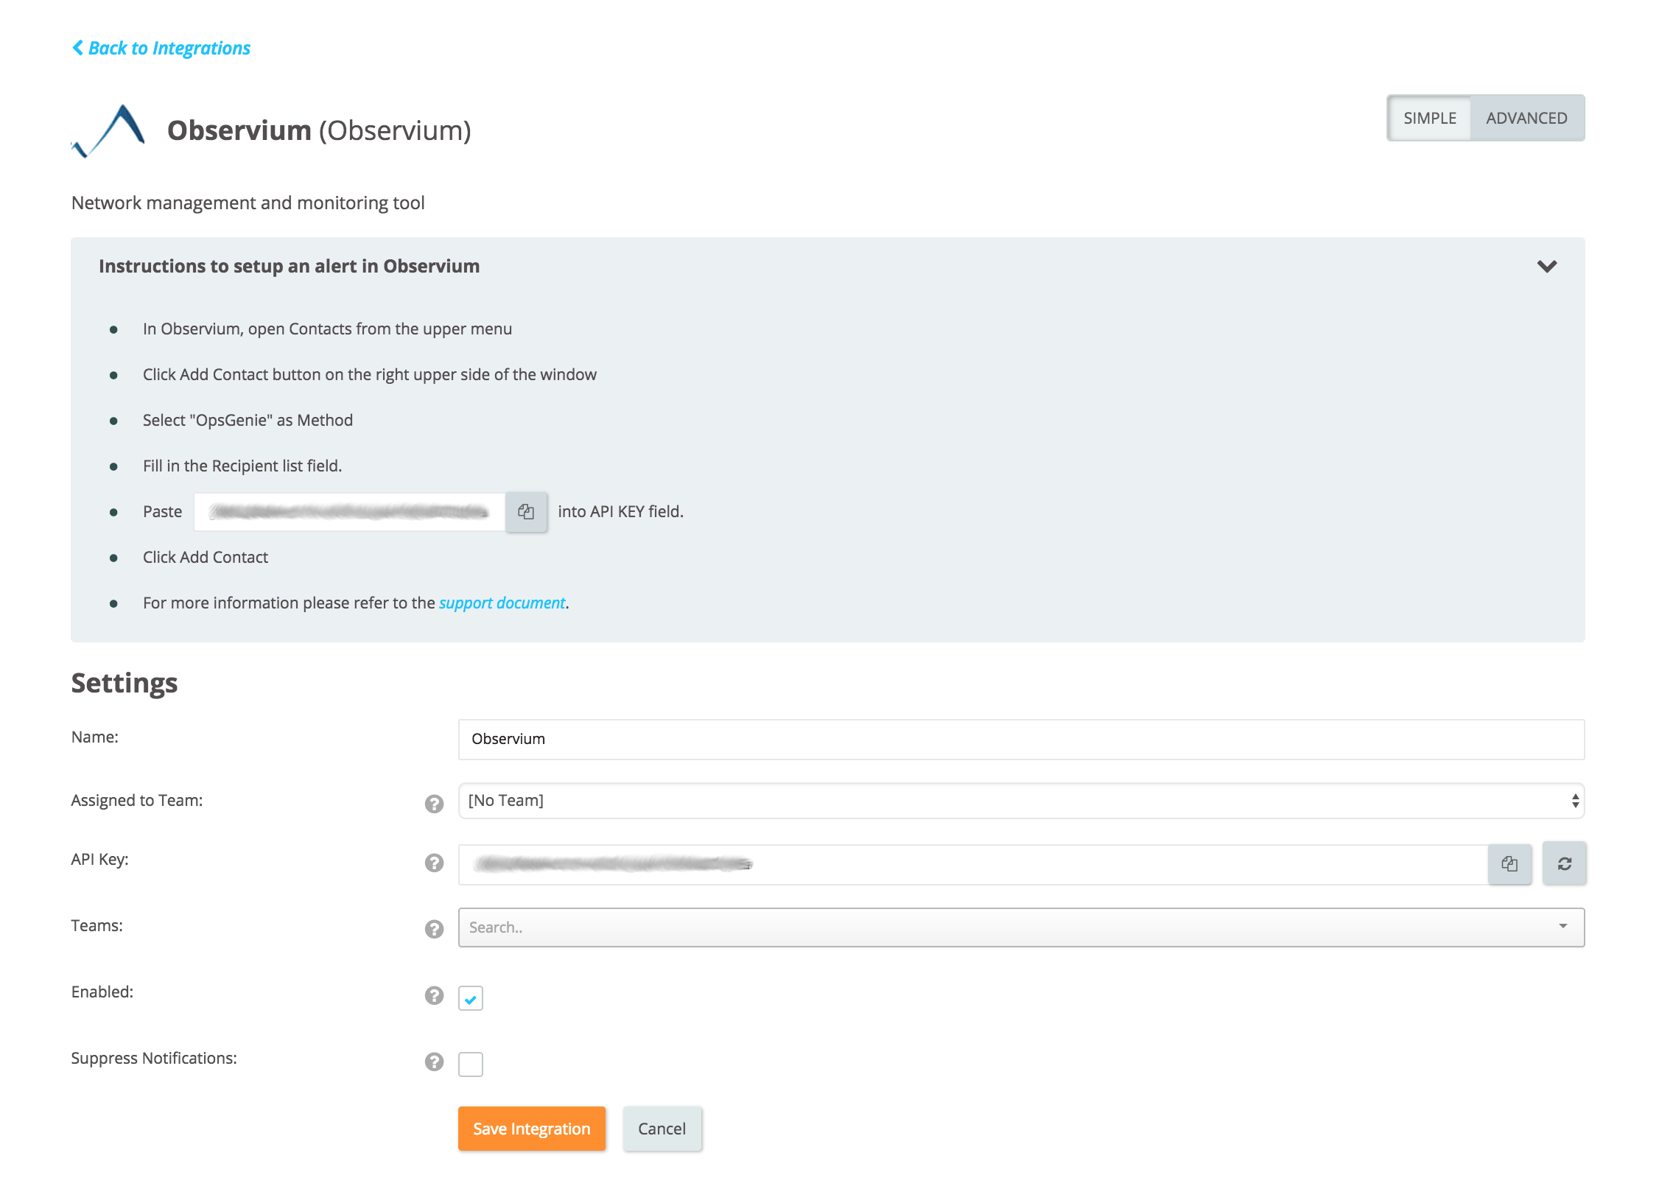Open help for Assigned to Team
1659x1189 pixels.
pos(434,803)
